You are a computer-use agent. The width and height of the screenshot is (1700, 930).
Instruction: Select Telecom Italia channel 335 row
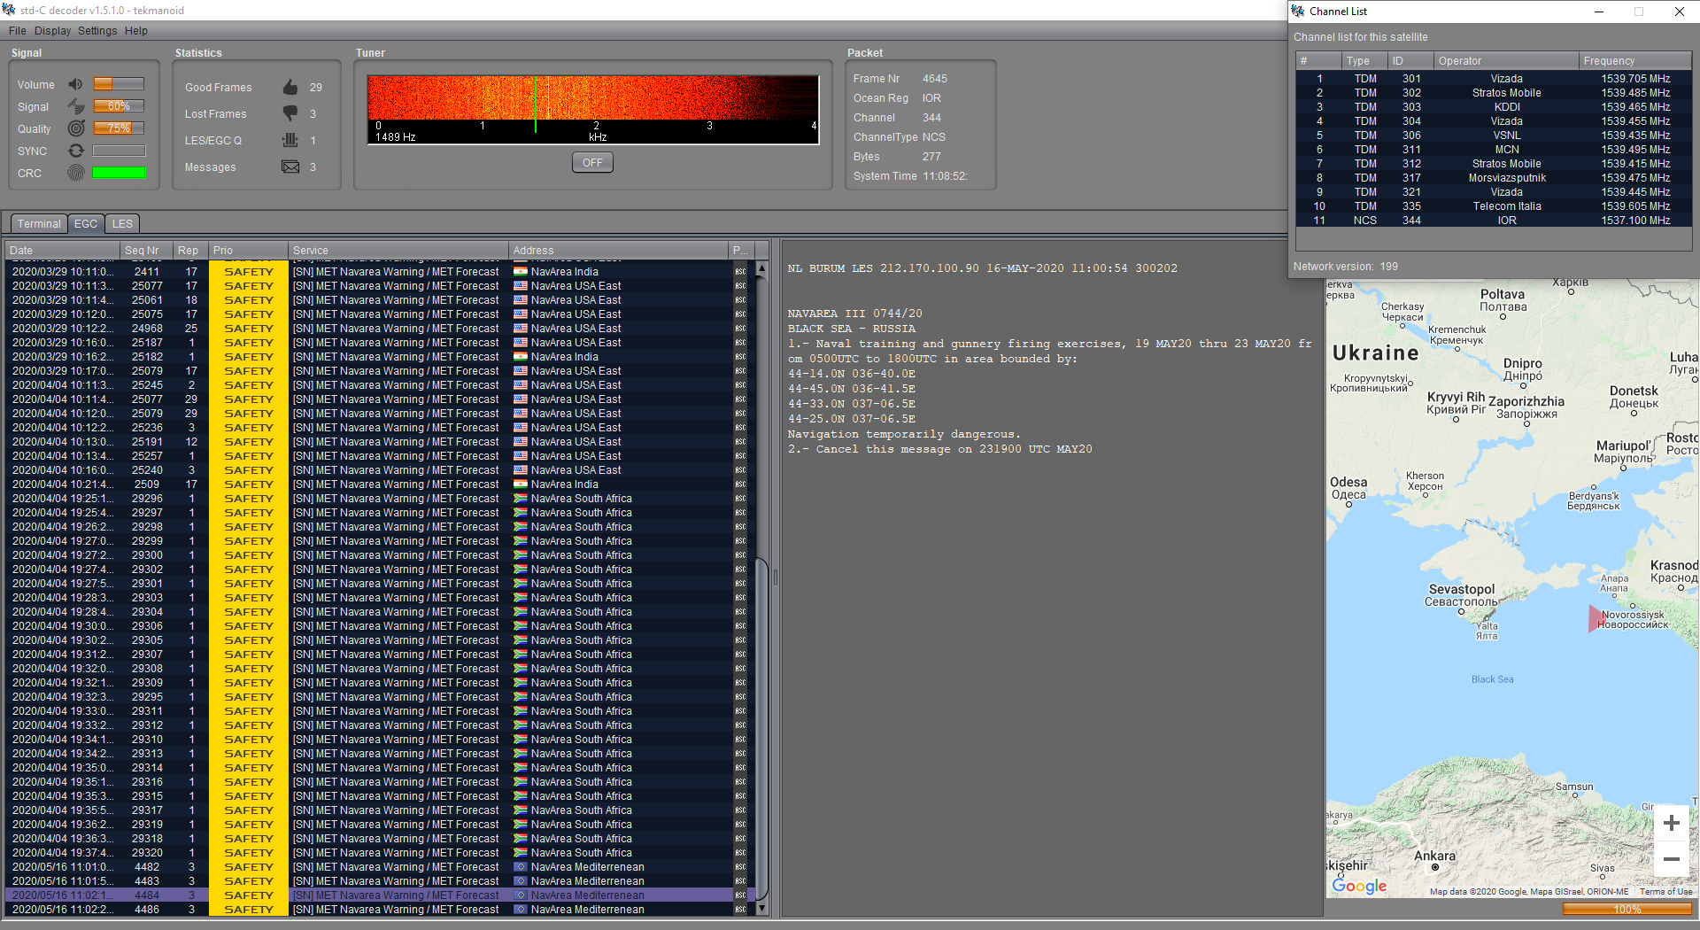tap(1494, 206)
